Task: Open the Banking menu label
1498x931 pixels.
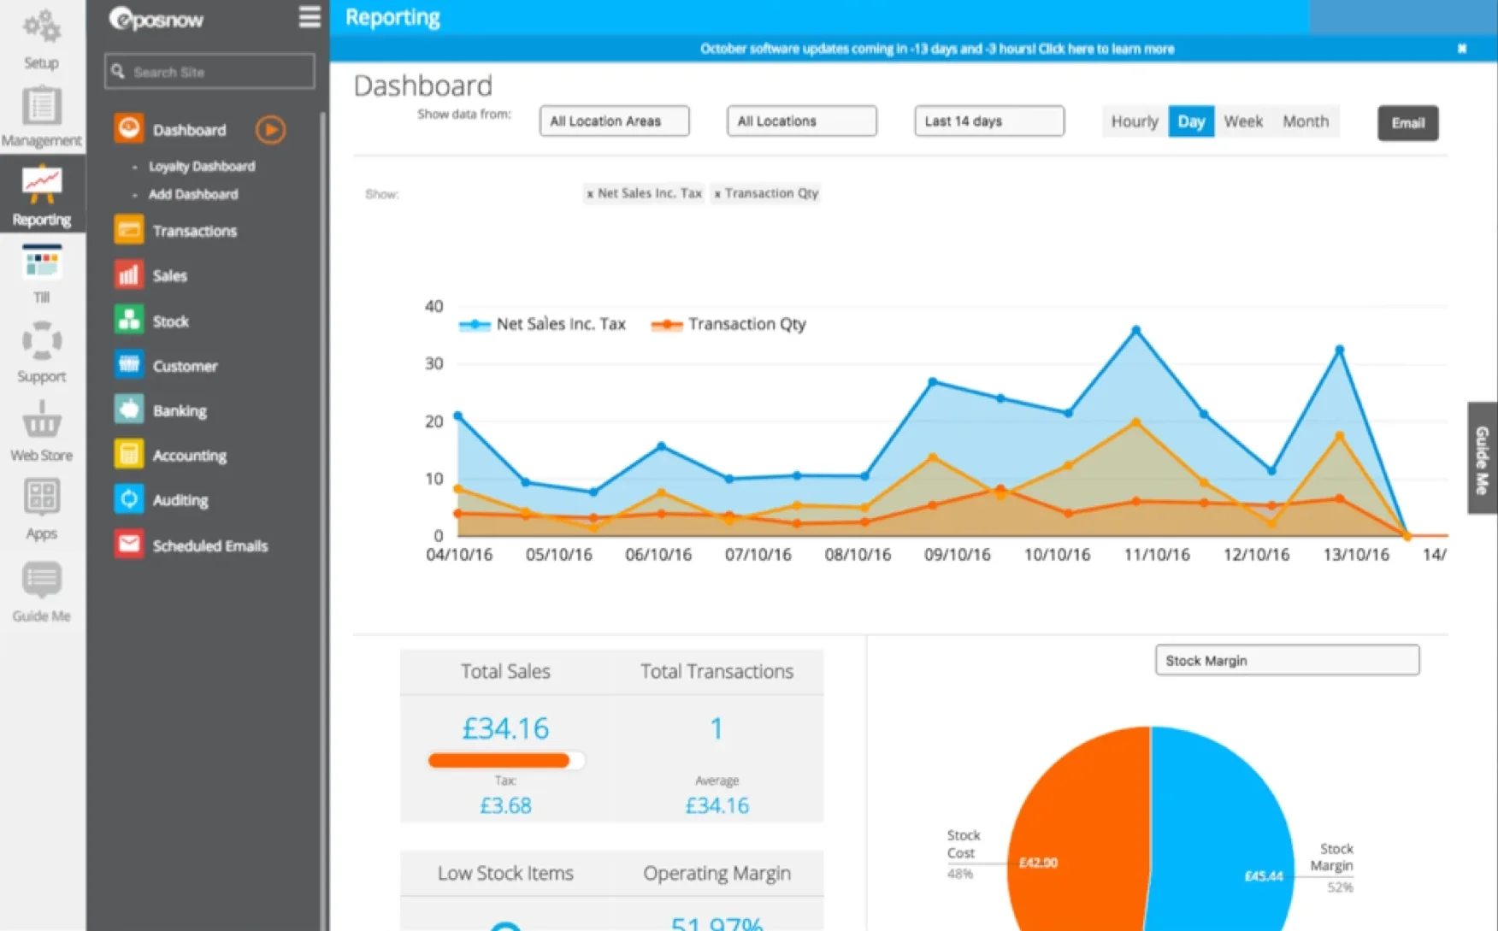Action: [180, 410]
